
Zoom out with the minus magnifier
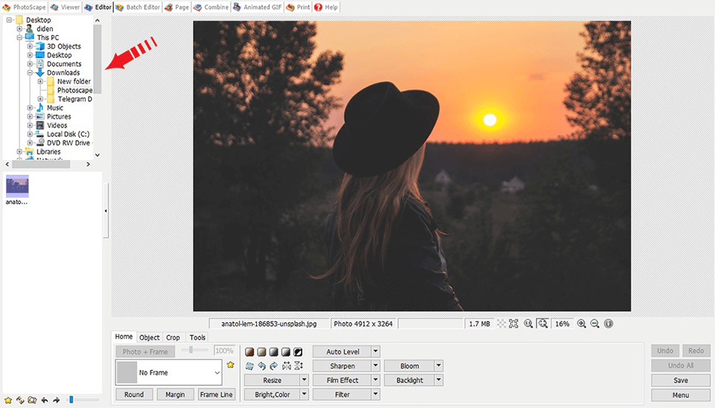594,324
